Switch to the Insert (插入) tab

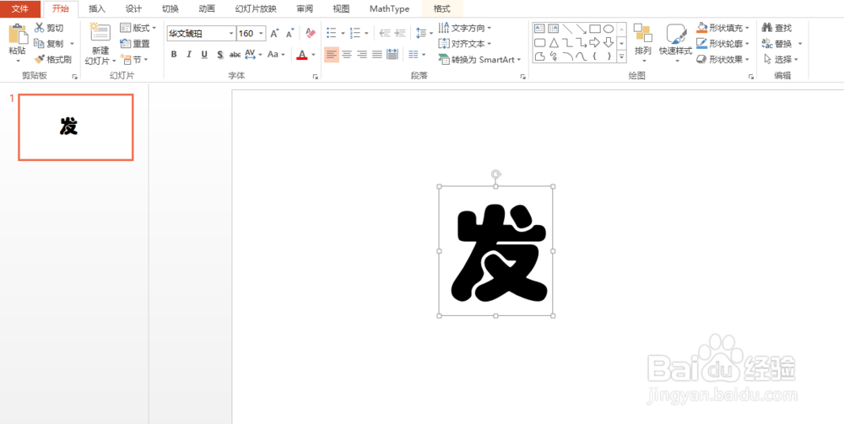coord(97,9)
